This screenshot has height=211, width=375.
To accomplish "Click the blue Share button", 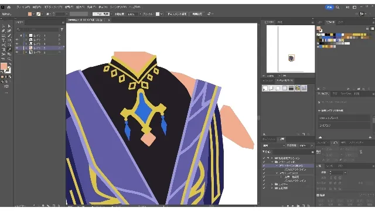I will 329,7.
